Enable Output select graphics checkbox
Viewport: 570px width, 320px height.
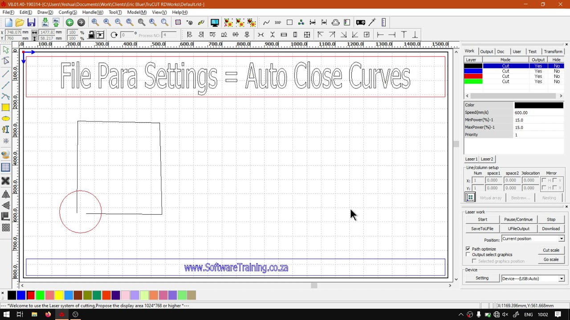[x=468, y=255]
